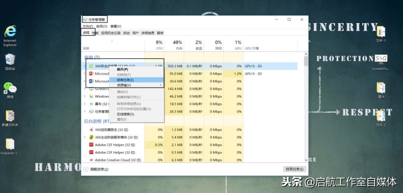This screenshot has width=403, height=193.
Task: Switch to the 服务 tab
Action: [x=160, y=33]
